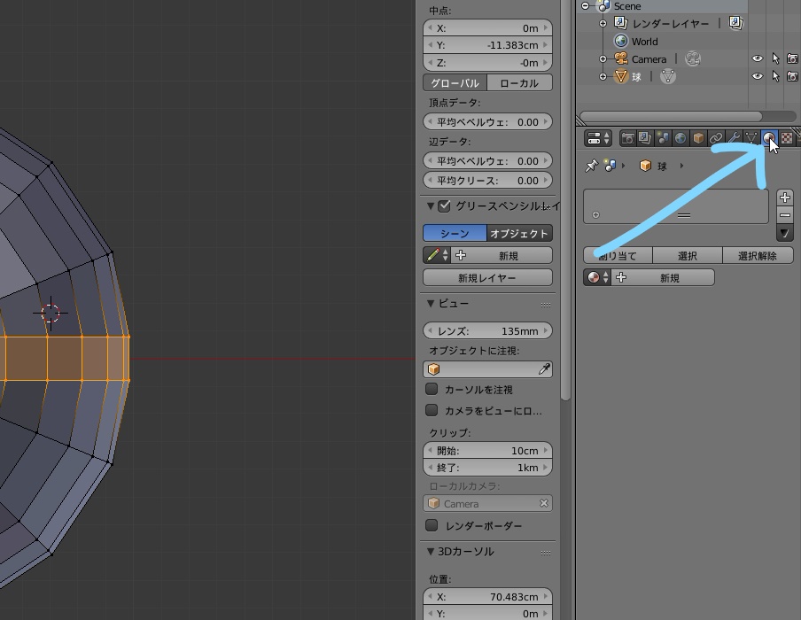Hide Camera with its eye icon
Viewport: 801px width, 620px height.
(757, 58)
